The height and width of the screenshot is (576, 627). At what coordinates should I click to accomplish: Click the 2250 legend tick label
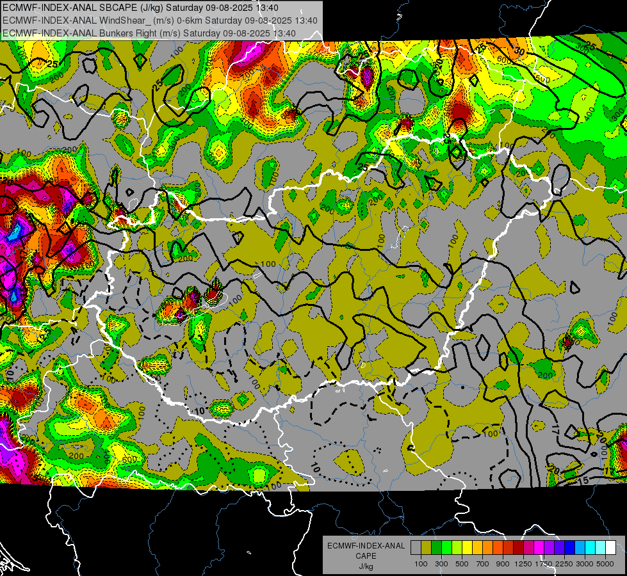[564, 564]
